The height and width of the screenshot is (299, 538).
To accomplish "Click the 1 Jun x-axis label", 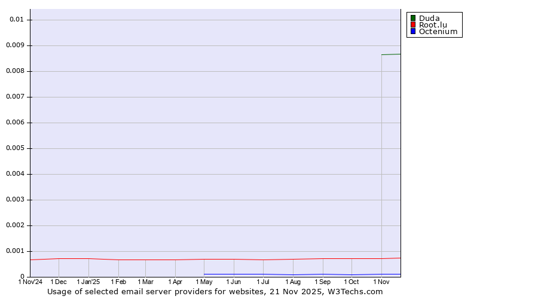I will (x=234, y=282).
